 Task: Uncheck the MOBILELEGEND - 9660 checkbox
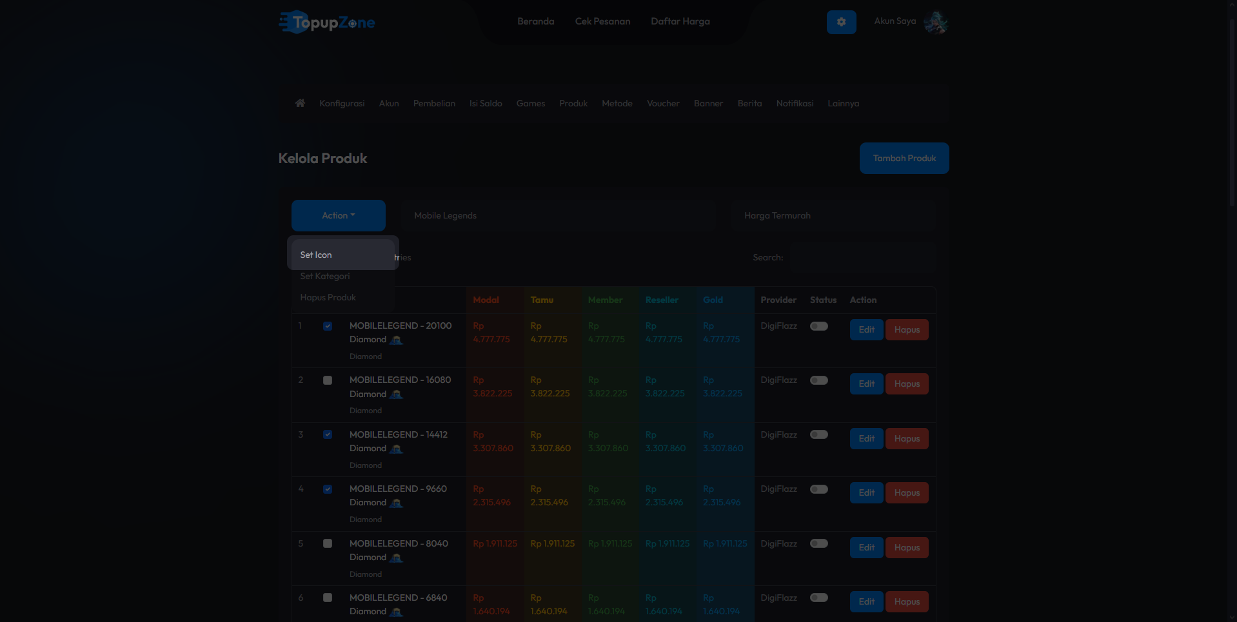[328, 489]
